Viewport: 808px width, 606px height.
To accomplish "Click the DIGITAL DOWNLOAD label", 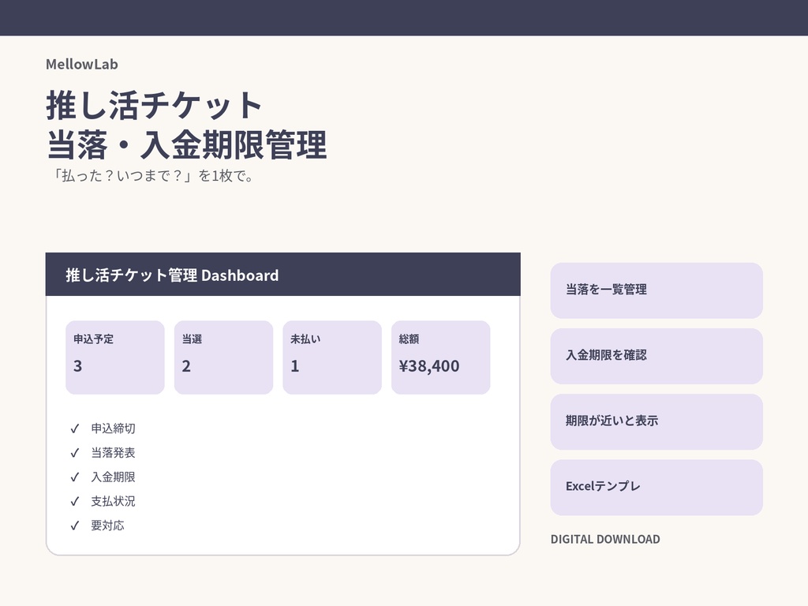I will tap(605, 540).
